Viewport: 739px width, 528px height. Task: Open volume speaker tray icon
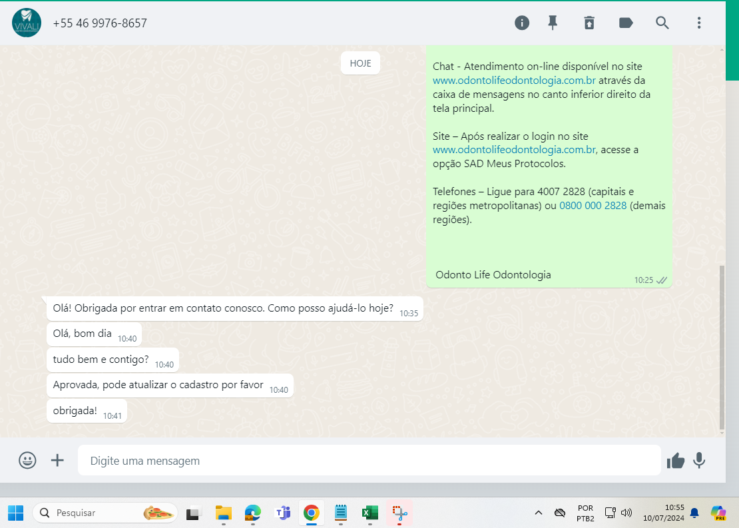click(626, 513)
